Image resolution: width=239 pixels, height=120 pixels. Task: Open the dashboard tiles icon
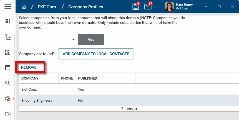point(8,52)
